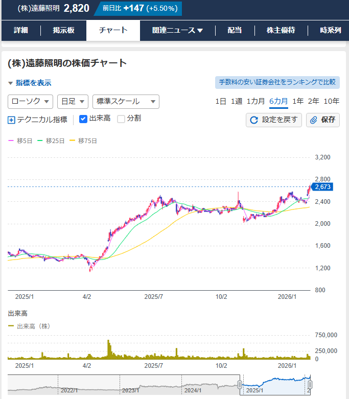Viewport: 349px width, 399px height.
Task: Enable the 分割 checkbox
Action: [121, 119]
